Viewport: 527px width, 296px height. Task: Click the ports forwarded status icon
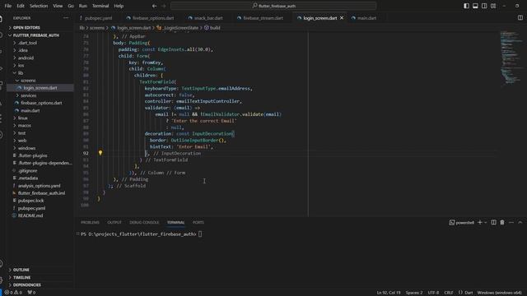click(x=31, y=293)
